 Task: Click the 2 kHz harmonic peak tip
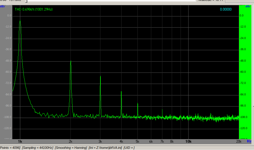[x=71, y=61]
